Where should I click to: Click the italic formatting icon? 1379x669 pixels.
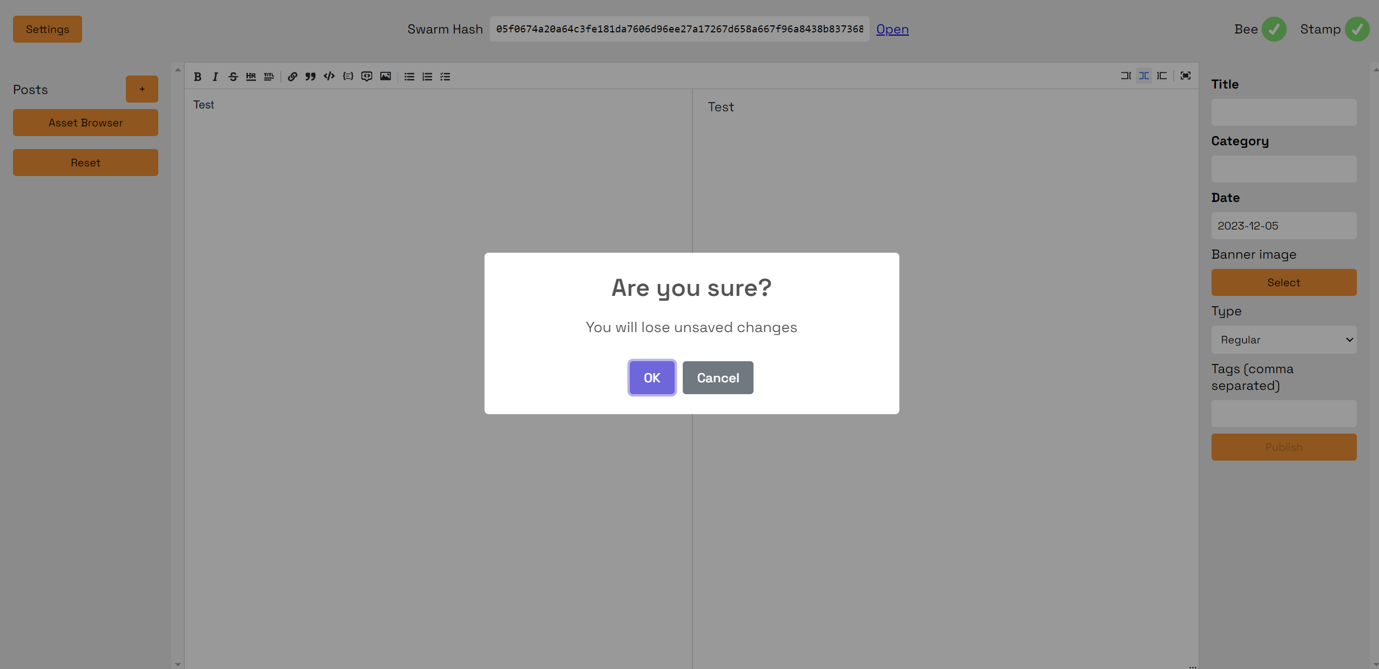point(215,77)
